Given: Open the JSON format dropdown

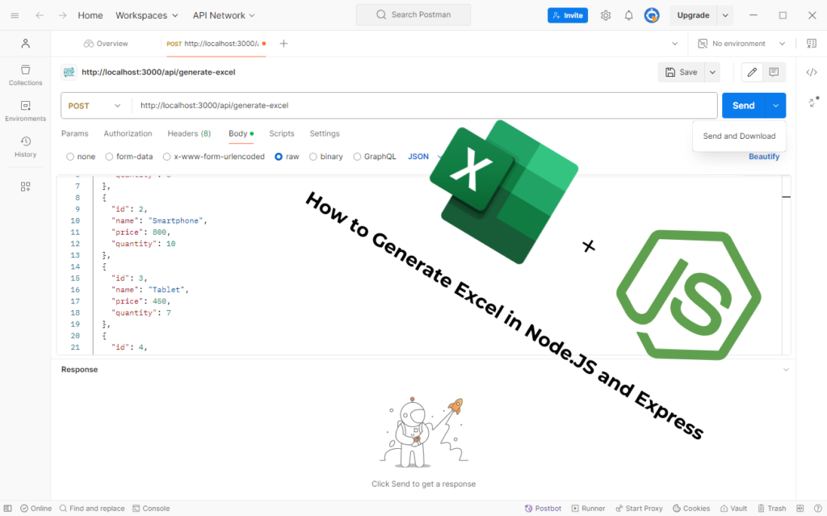Looking at the screenshot, I should point(424,157).
